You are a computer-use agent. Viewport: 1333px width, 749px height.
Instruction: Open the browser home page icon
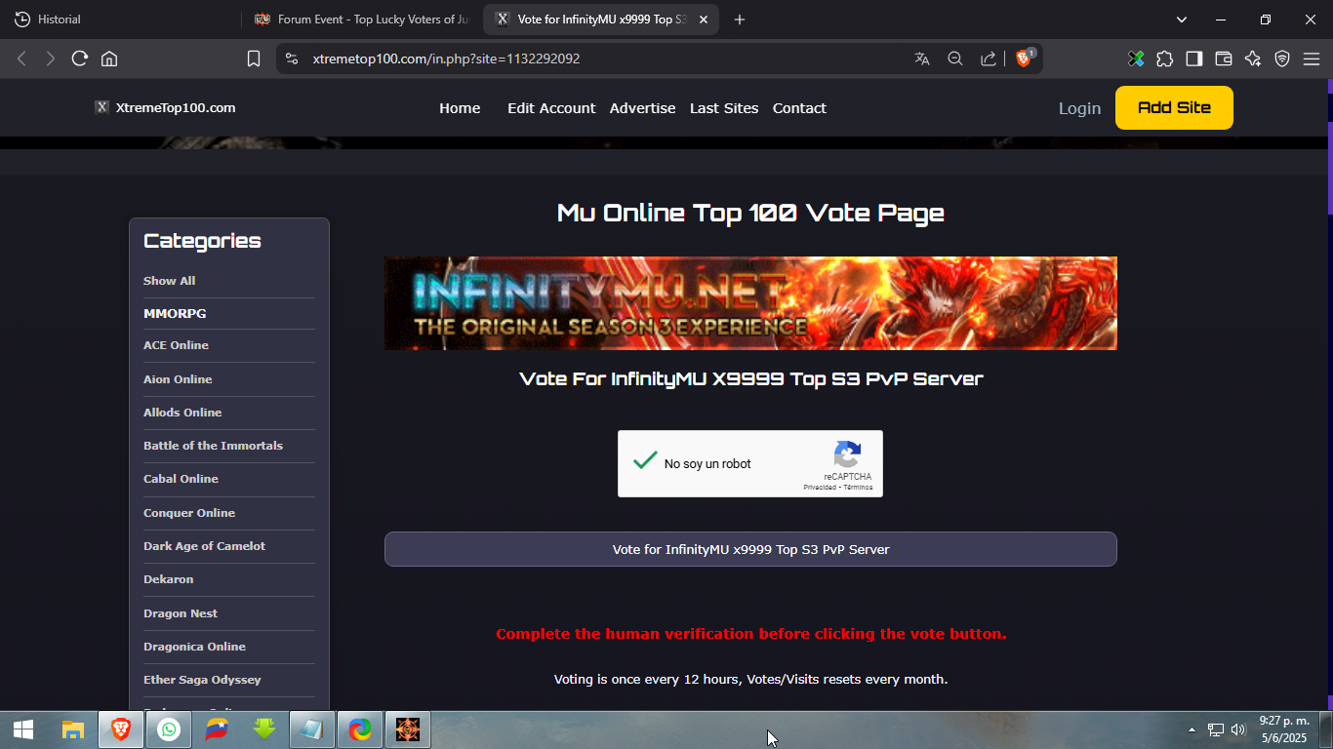[x=109, y=59]
